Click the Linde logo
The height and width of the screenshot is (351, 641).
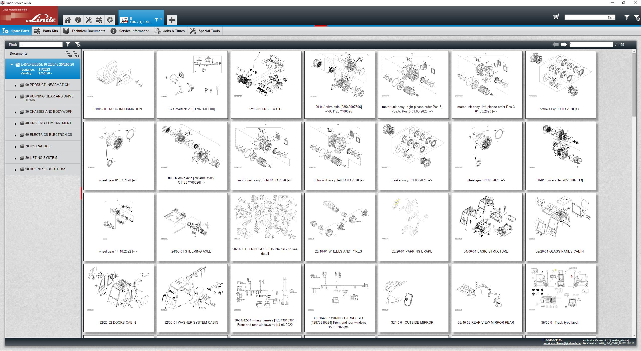click(x=29, y=16)
